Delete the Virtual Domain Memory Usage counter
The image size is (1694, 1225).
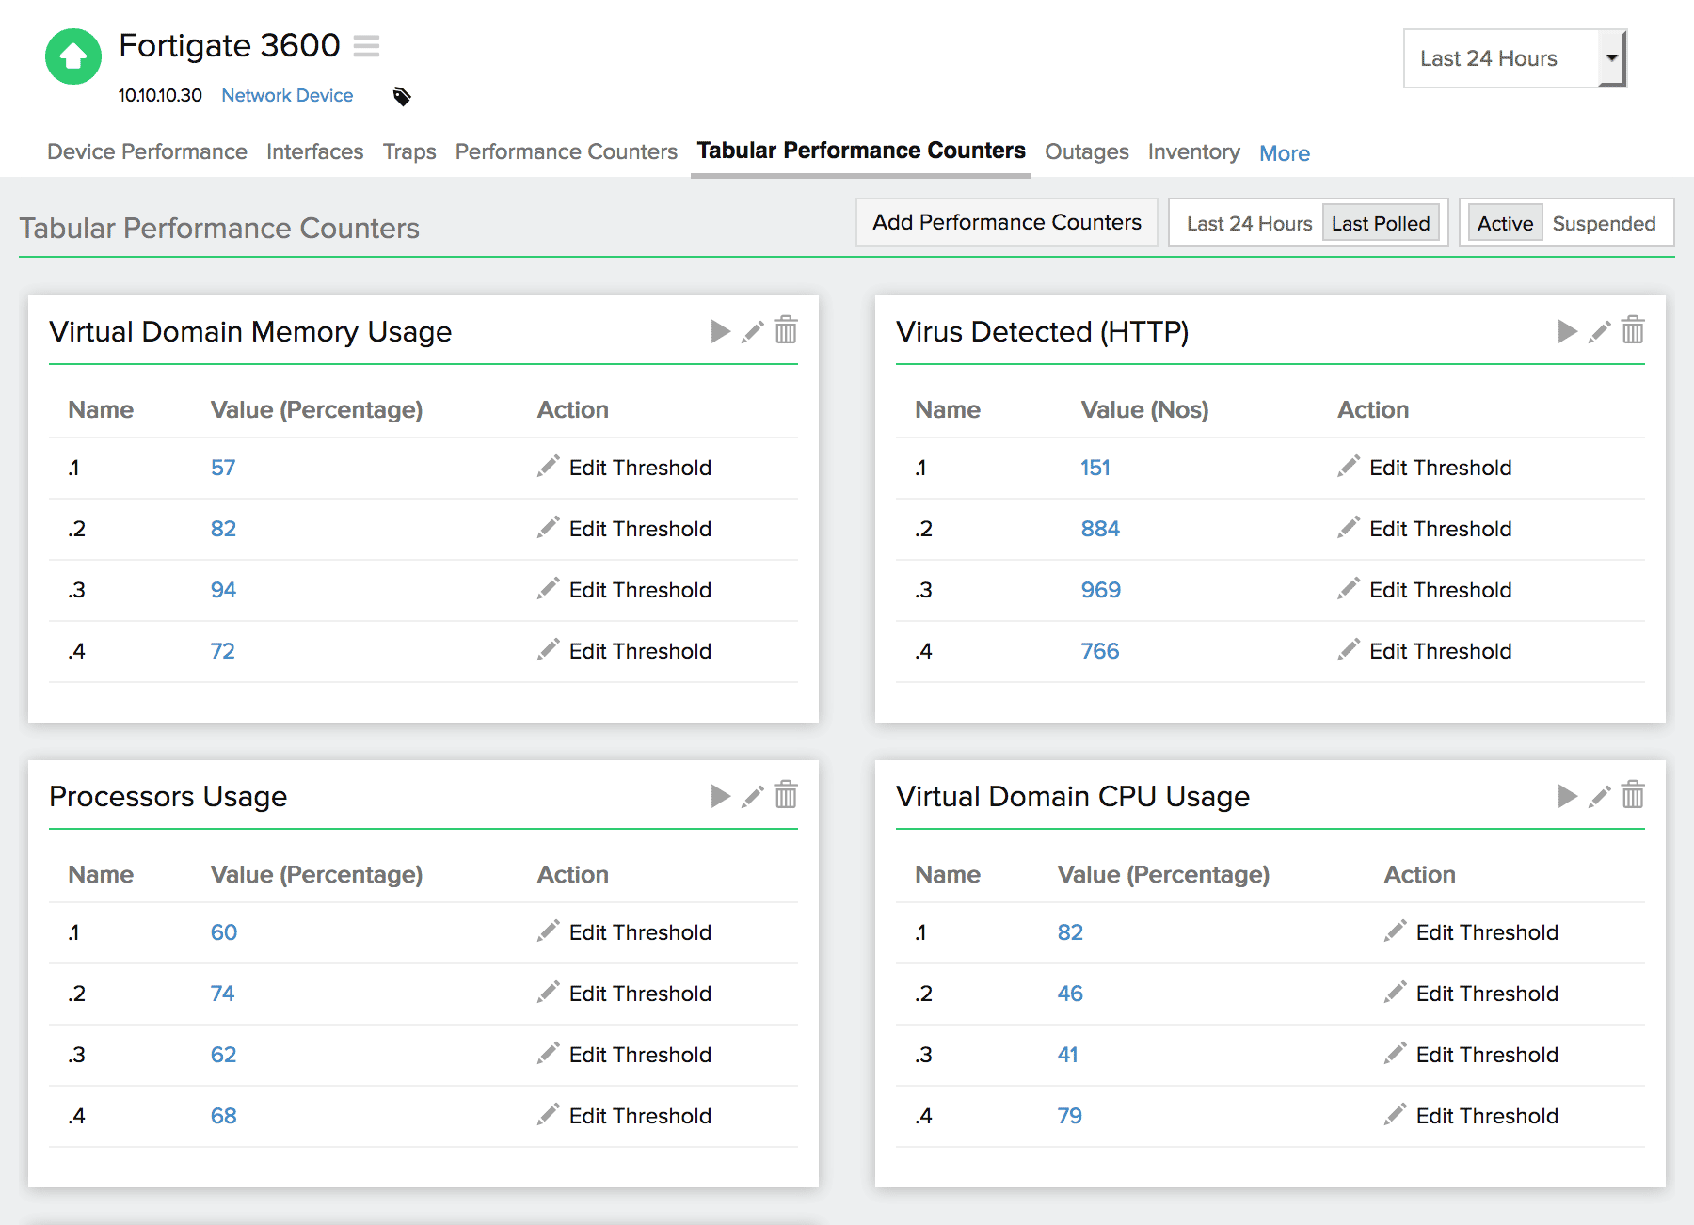click(786, 331)
